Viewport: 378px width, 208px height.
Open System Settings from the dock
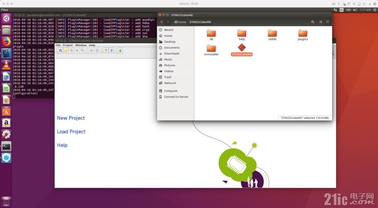point(6,135)
